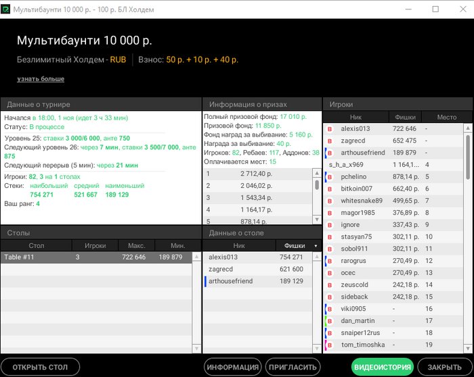Click the bounty B icon beside sobol911
The image size is (474, 377).
pos(330,249)
